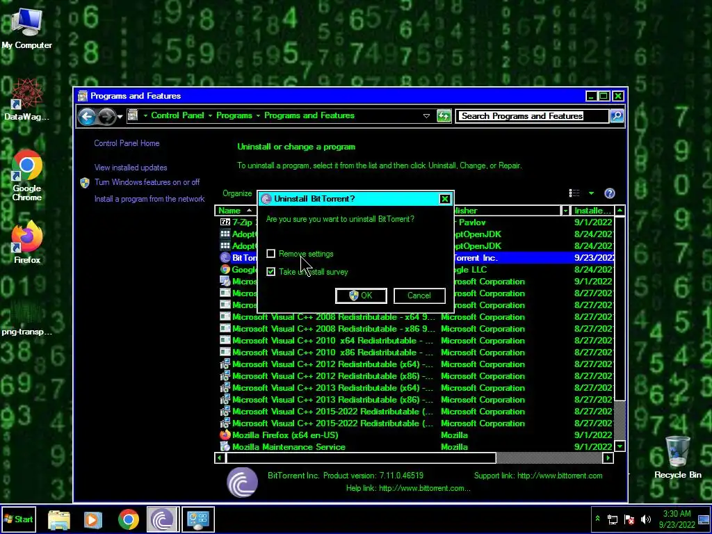Viewport: 712px width, 534px height.
Task: Select the 7-Zip program row icon
Action: click(225, 222)
